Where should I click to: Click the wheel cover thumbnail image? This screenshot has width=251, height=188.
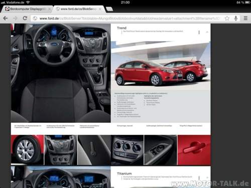pyautogui.click(x=27, y=150)
